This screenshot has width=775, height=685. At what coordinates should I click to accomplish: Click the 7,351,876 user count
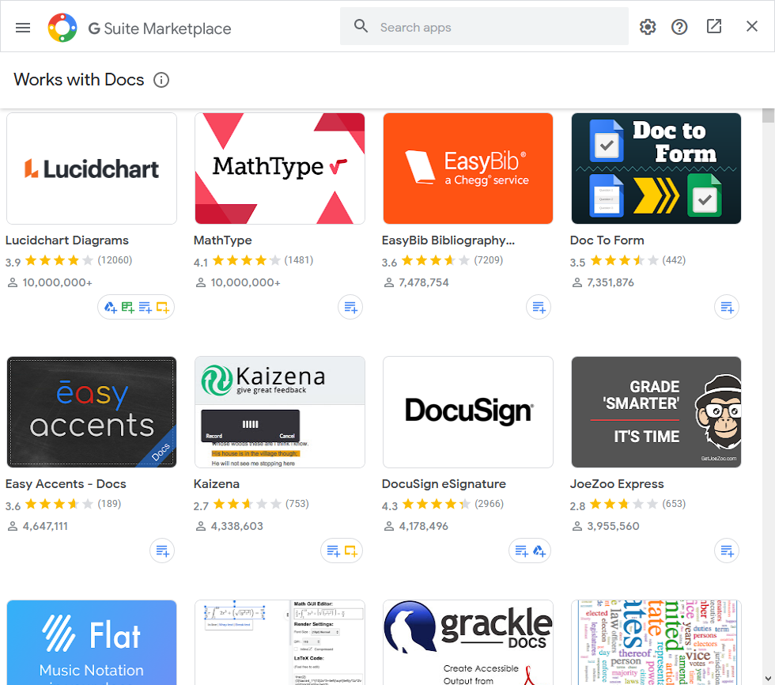tap(611, 282)
